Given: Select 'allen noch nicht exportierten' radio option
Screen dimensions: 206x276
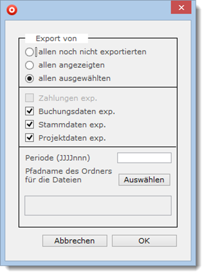Looking at the screenshot, I should coord(30,52).
